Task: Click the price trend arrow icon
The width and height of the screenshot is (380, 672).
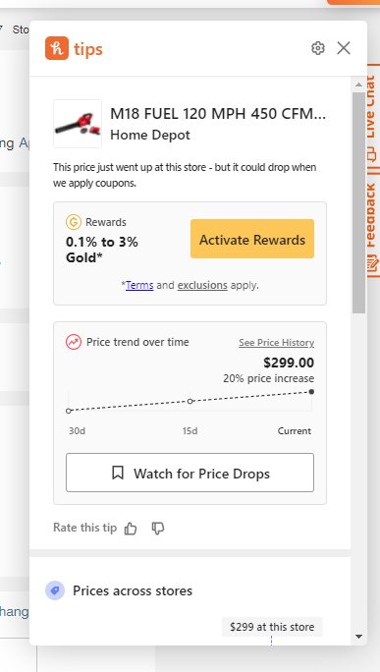Action: coord(74,343)
